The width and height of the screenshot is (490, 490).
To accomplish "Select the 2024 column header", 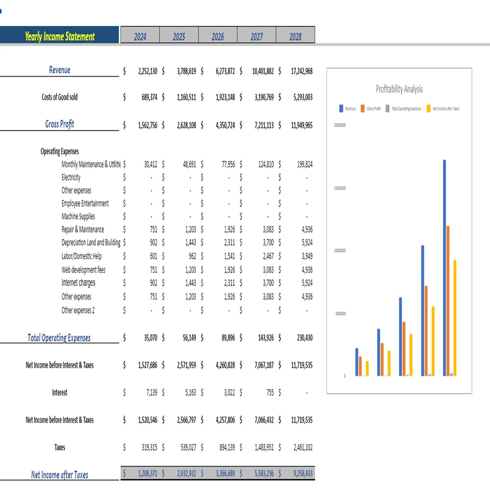I will tap(140, 35).
